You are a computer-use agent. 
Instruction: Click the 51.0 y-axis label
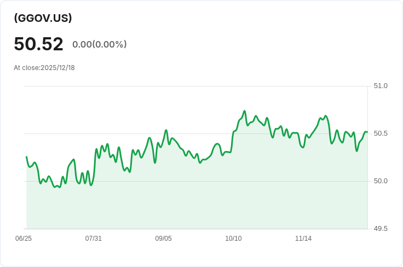(381, 86)
